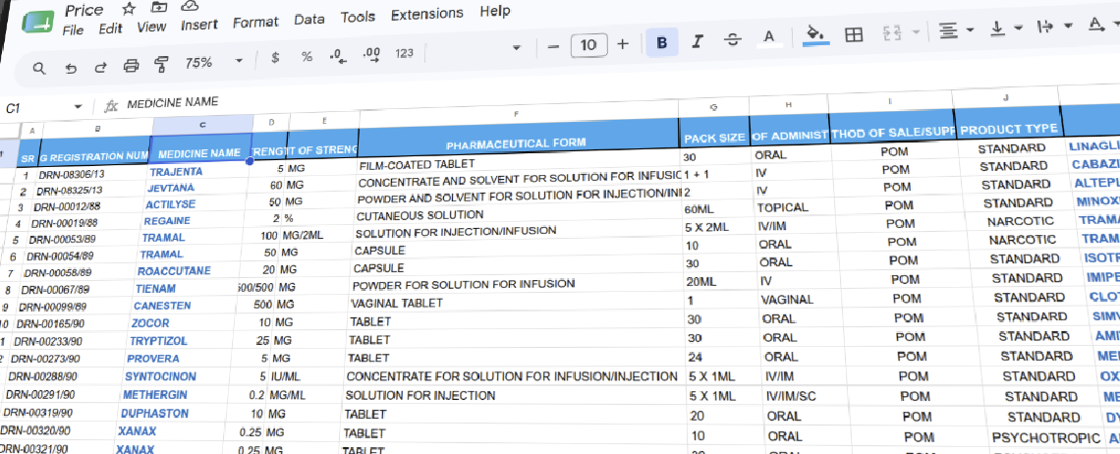This screenshot has height=454, width=1120.
Task: Expand the text wrapping dropdown arrow
Action: tap(1068, 26)
